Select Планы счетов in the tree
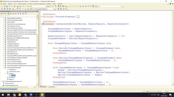Screen dimensions: 174x97 pos(9,83)
